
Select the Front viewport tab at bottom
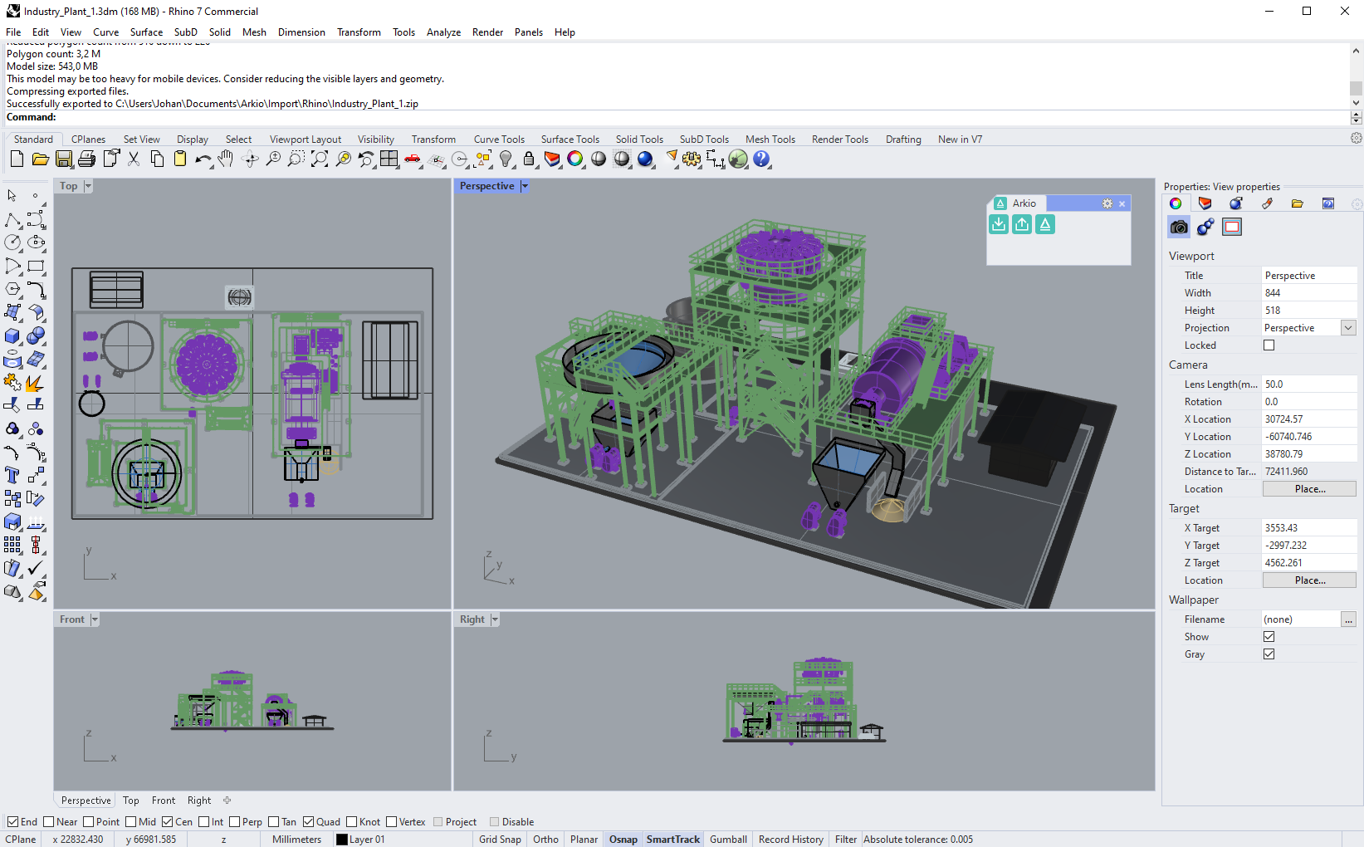pos(164,800)
